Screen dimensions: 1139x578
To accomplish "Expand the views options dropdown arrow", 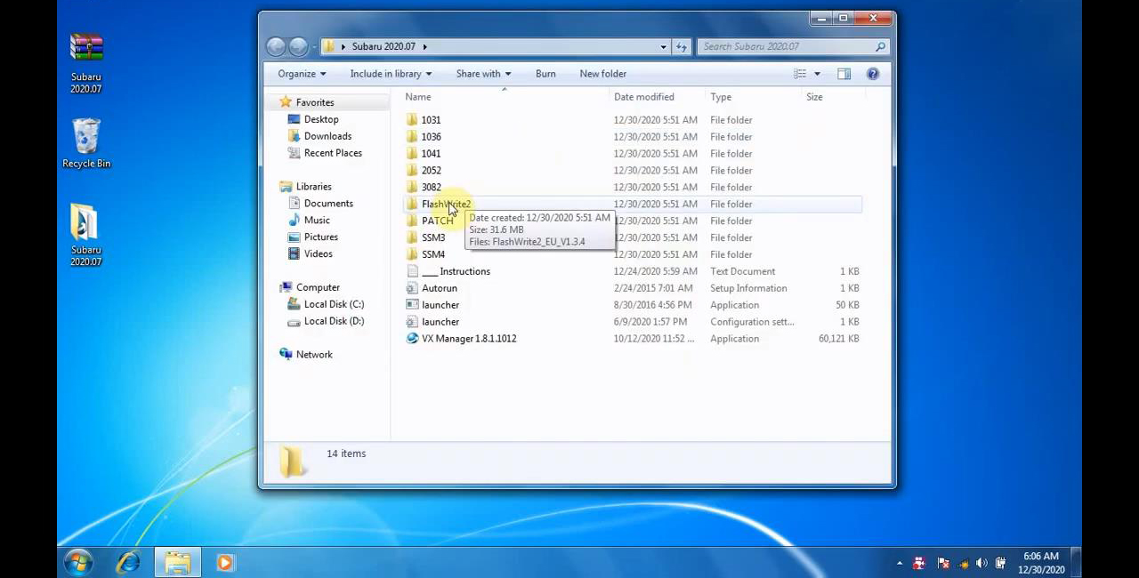I will pyautogui.click(x=817, y=74).
